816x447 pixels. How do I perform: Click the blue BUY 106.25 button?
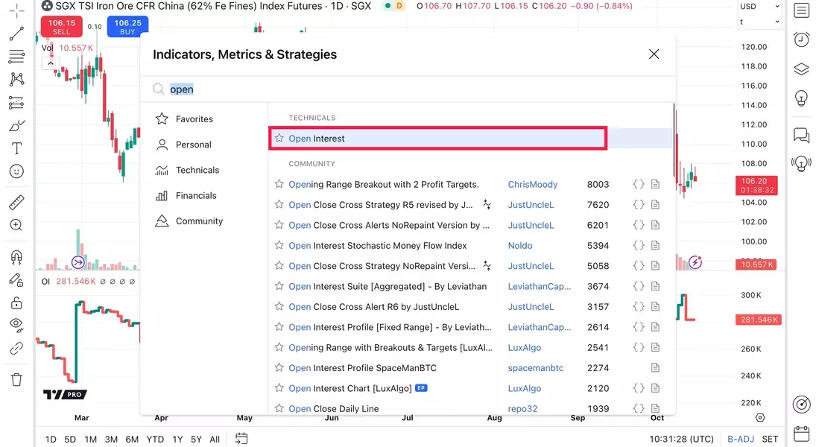127,27
